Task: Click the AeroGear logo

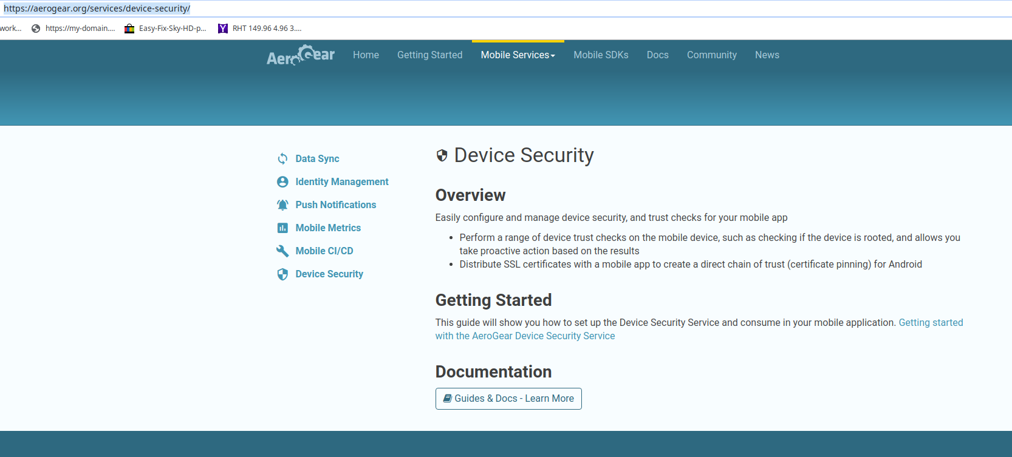Action: point(301,55)
